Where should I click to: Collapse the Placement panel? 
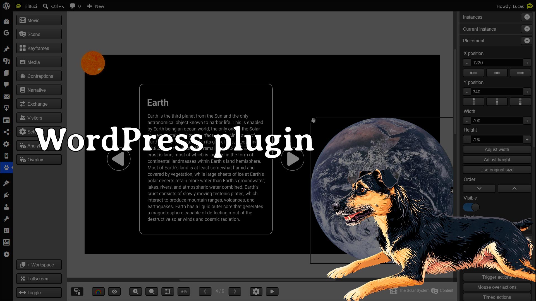pos(527,41)
